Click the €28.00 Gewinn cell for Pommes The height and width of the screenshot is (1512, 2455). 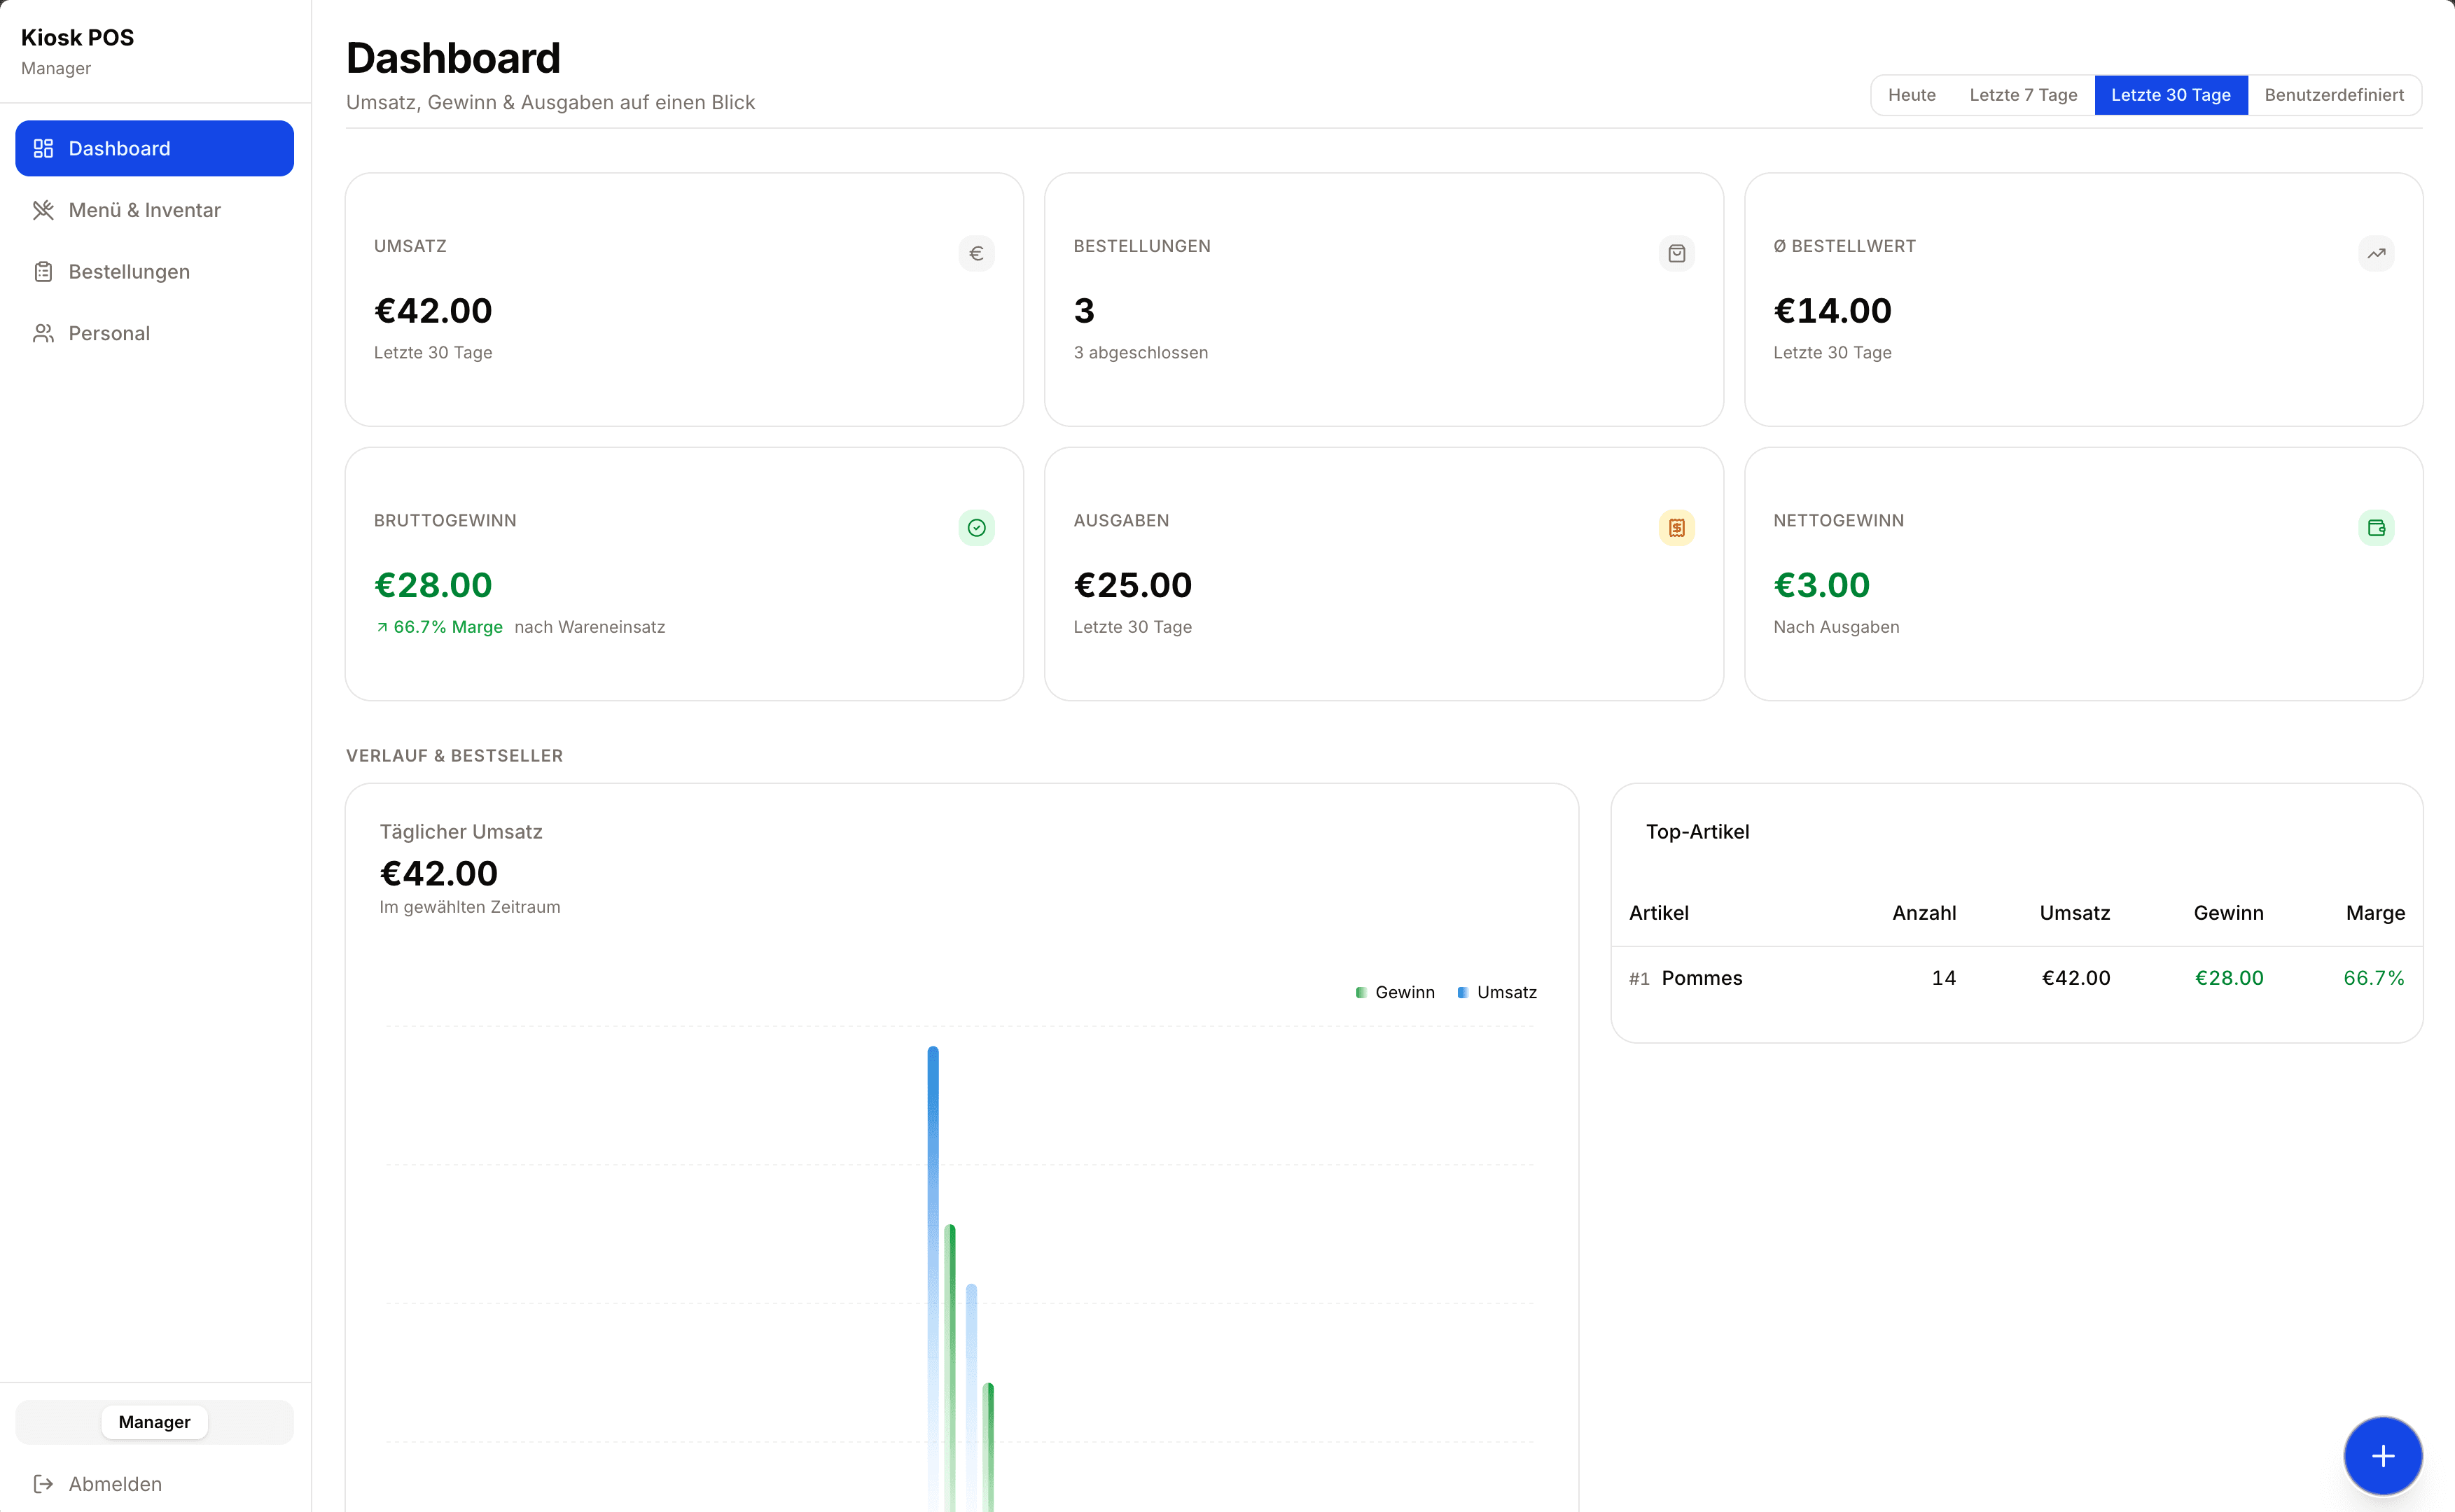2228,978
